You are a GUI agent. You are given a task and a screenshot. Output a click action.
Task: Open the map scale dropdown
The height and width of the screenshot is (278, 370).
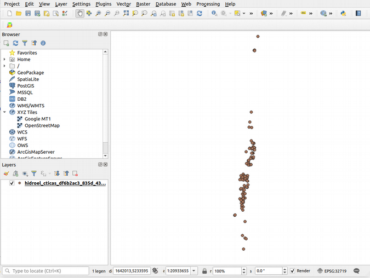[194, 271]
